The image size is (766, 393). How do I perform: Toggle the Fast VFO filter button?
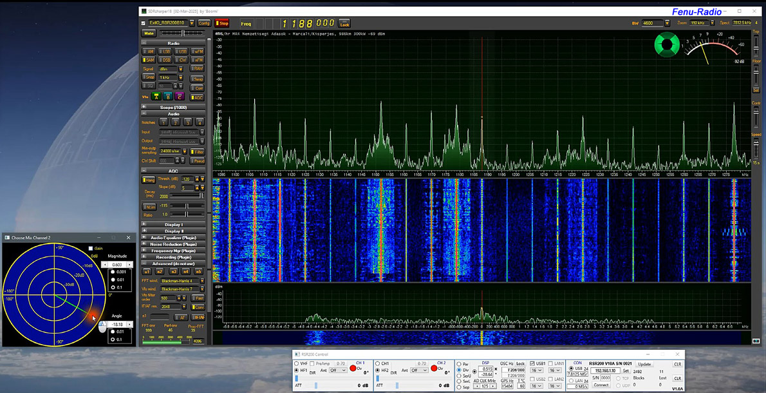click(x=198, y=298)
